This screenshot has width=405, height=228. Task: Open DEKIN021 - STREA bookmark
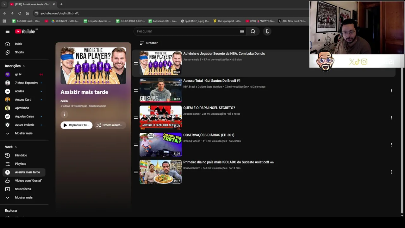(x=65, y=21)
